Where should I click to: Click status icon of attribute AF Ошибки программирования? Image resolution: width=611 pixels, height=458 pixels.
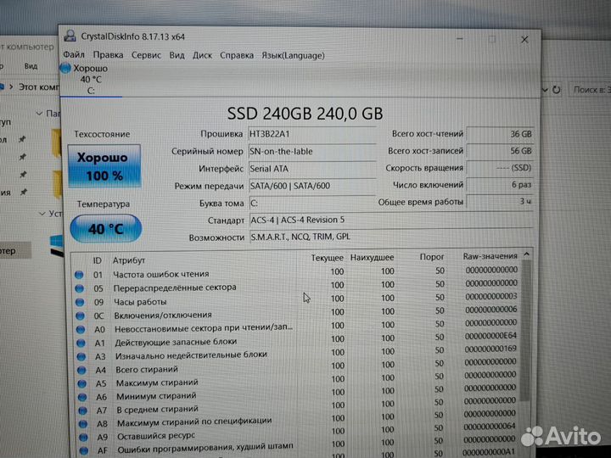84,450
